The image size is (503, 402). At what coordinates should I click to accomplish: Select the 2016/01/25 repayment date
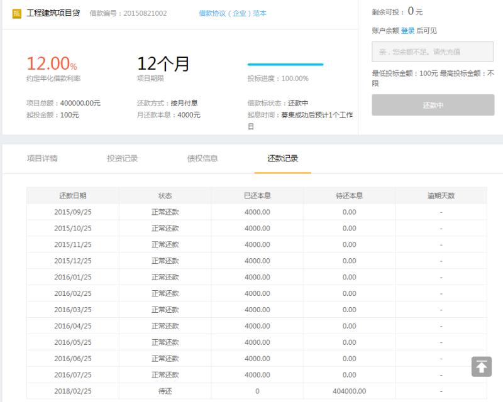(x=73, y=277)
